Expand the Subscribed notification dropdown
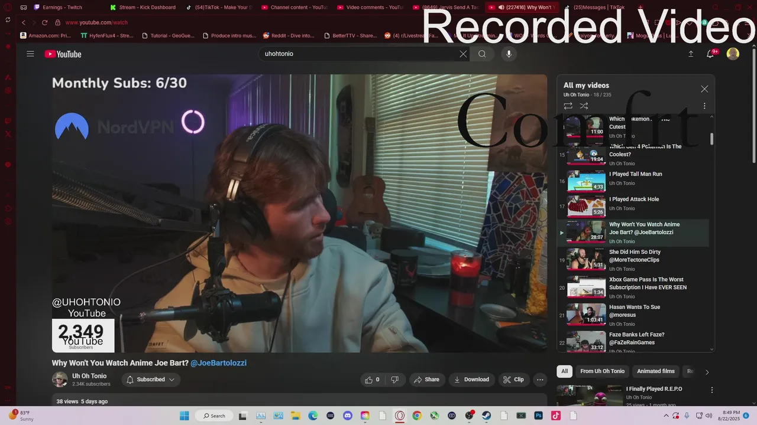The image size is (757, 425). (x=151, y=380)
